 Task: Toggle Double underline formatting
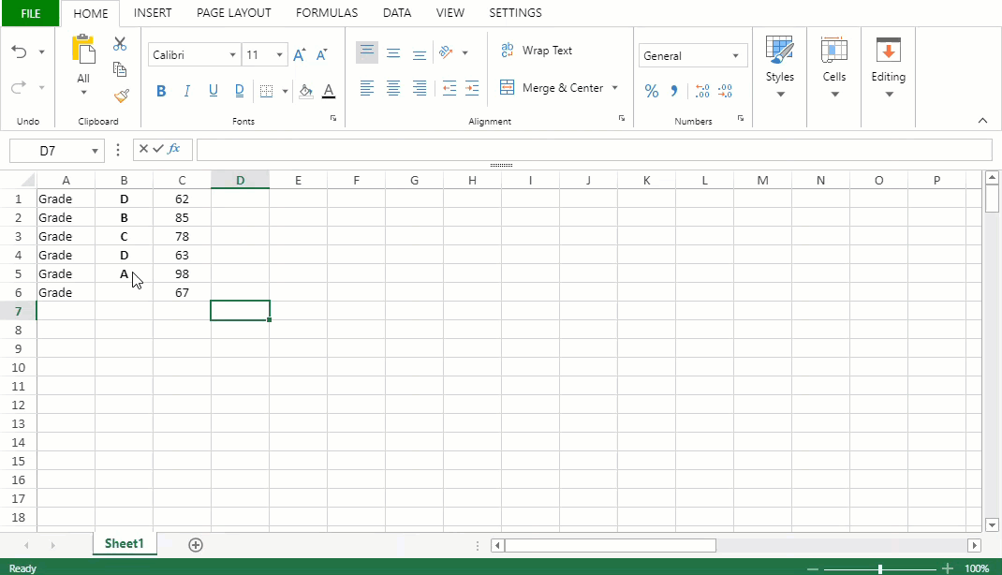pos(239,92)
